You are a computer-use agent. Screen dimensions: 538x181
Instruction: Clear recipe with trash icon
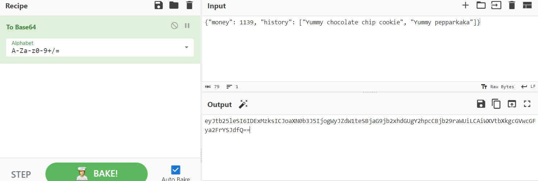[x=189, y=5]
